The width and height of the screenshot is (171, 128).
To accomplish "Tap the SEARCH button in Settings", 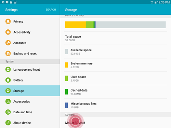I will [x=51, y=10].
